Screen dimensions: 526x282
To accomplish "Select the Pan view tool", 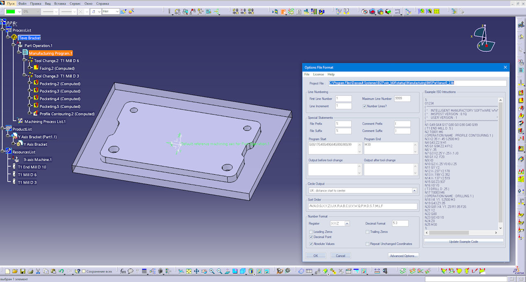I will coord(196,271).
